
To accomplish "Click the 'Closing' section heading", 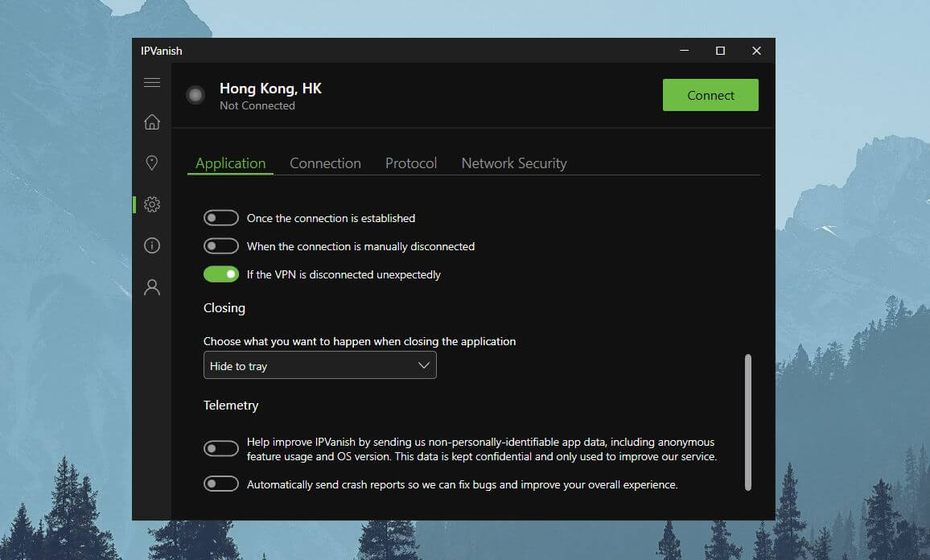I will tap(224, 308).
